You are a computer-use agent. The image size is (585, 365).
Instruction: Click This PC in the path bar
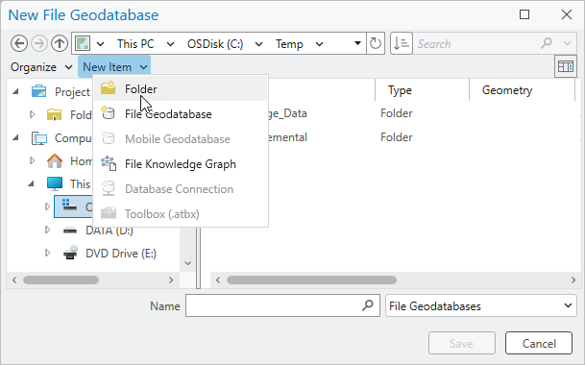point(135,44)
